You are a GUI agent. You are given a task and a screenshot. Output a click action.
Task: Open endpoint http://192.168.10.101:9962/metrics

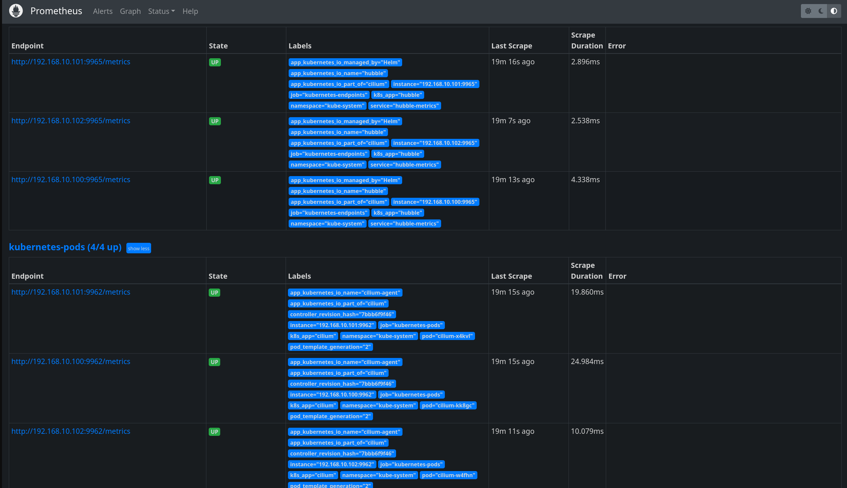pos(71,292)
